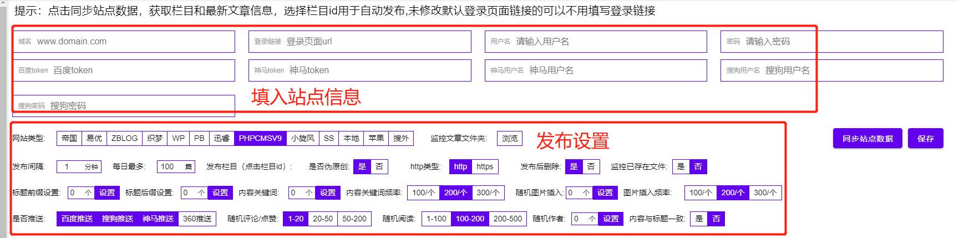959x238 pixels.
Task: Click the 同步站点数据 button
Action: [867, 139]
